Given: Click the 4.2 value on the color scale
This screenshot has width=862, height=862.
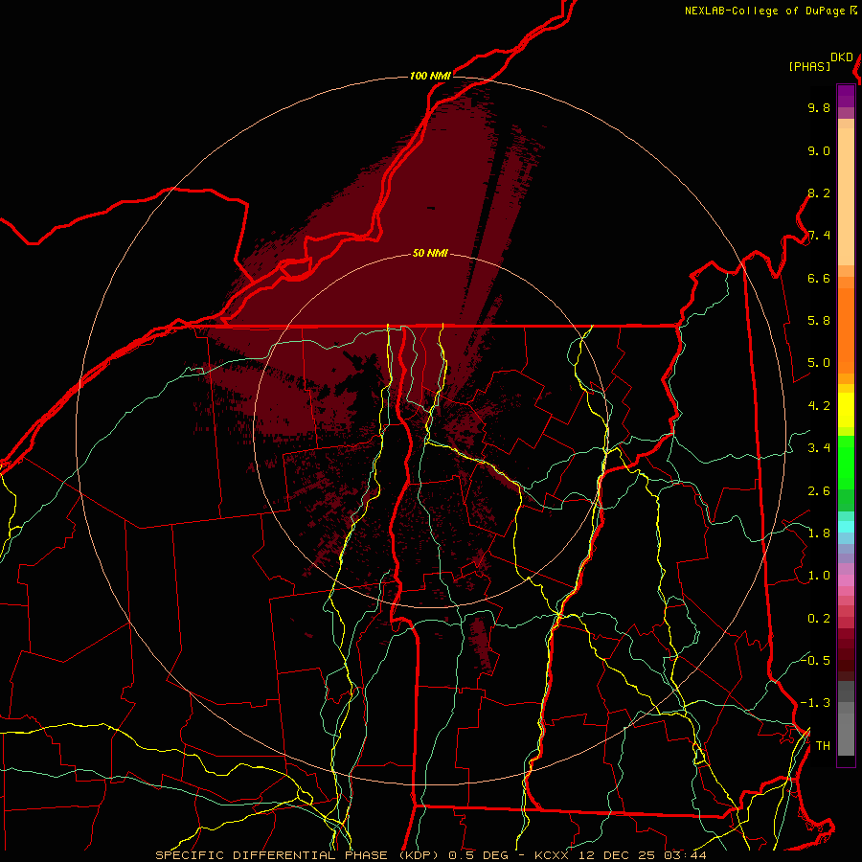Looking at the screenshot, I should 819,406.
